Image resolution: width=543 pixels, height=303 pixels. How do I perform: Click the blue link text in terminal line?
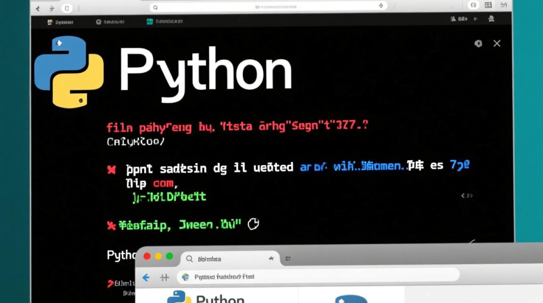tap(351, 166)
